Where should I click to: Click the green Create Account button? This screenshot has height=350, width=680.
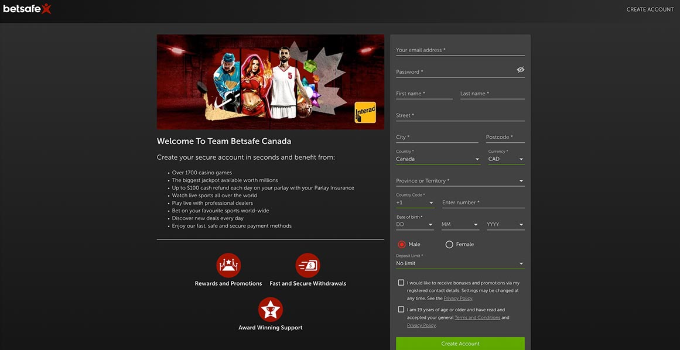[x=460, y=344]
